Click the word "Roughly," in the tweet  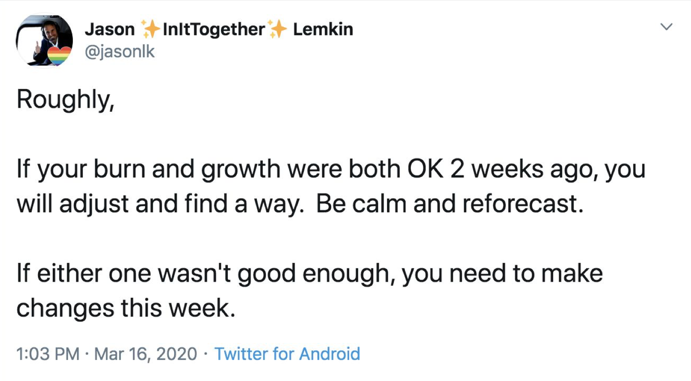66,99
